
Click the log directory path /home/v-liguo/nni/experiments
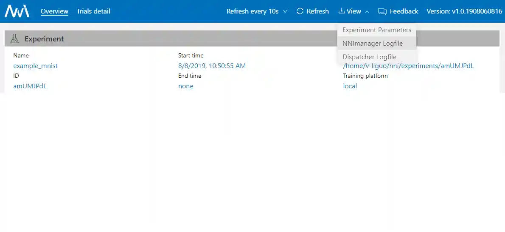pyautogui.click(x=408, y=66)
